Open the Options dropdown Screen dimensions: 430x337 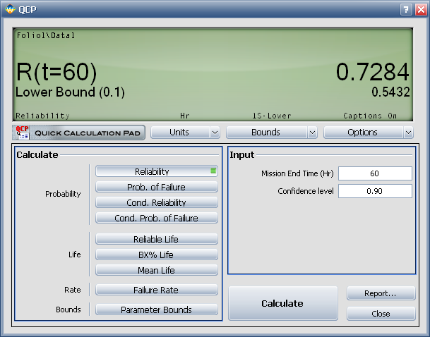[368, 132]
